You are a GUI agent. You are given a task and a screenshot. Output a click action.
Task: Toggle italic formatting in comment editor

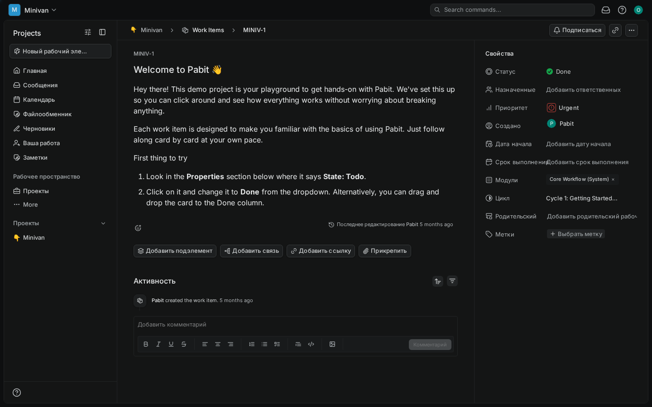pyautogui.click(x=158, y=344)
